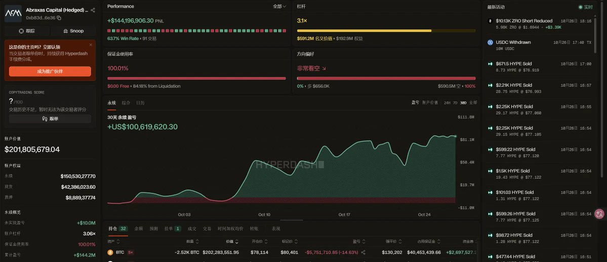607x262 pixels.
Task: Sort positions by 资产 column
Action: click(113, 241)
